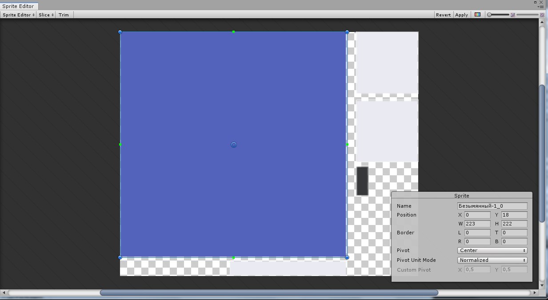Open the Pivot Unit Mode Normalized dropdown
The height and width of the screenshot is (300, 548).
pyautogui.click(x=492, y=261)
